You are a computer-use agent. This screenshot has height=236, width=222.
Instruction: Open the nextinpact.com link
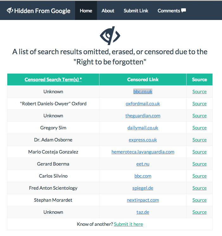coord(143,200)
